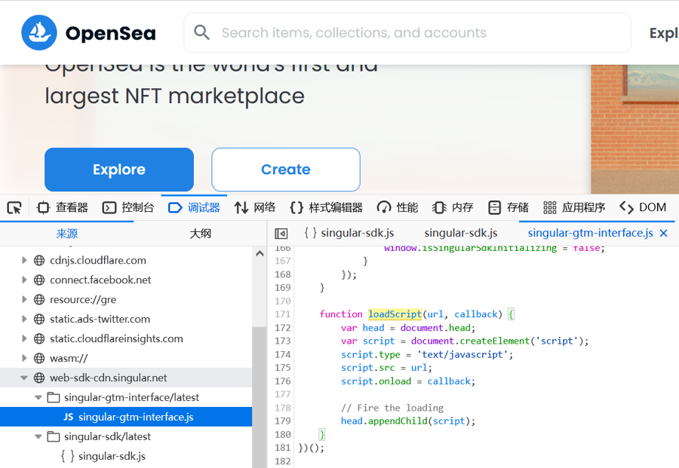Switch to the Network (网络) panel
Viewport: 679px width, 468px height.
click(x=254, y=207)
